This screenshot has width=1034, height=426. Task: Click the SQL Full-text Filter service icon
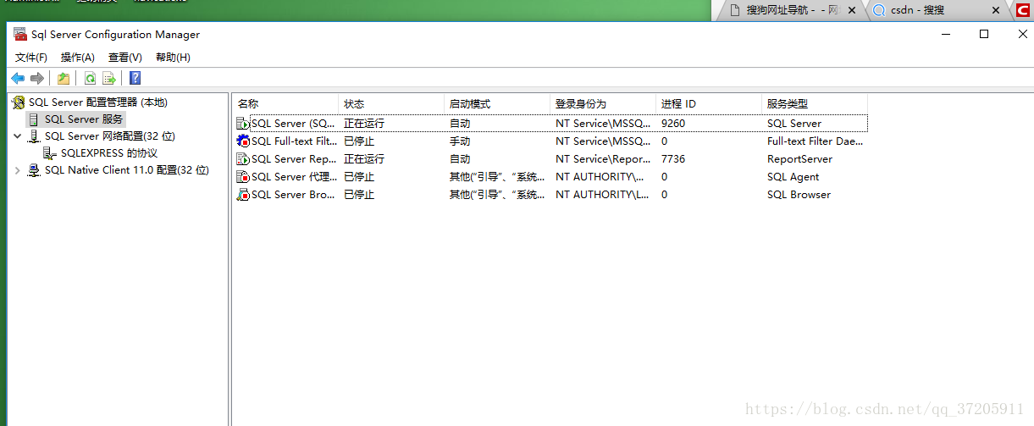[243, 141]
